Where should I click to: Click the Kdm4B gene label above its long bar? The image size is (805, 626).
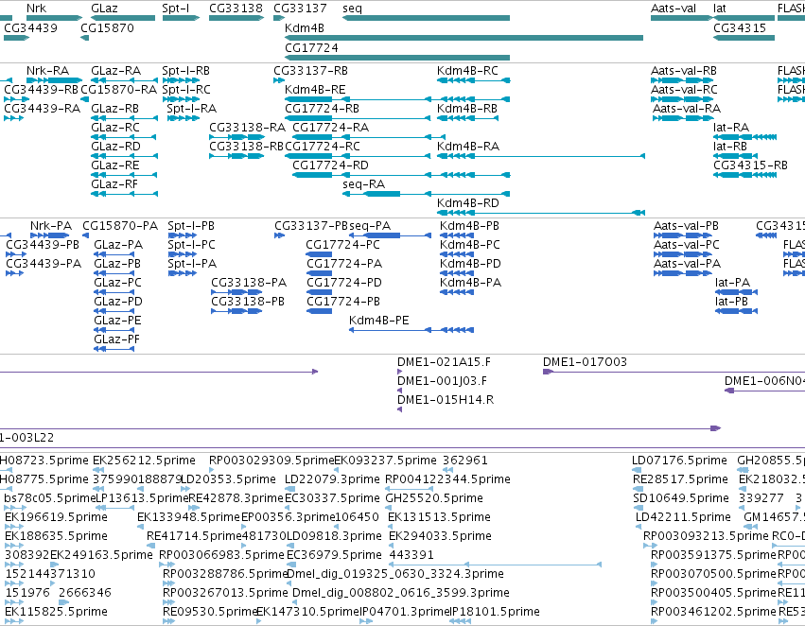pos(305,28)
